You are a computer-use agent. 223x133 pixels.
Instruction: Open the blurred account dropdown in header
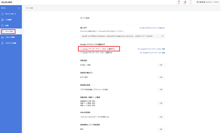tap(208, 2)
